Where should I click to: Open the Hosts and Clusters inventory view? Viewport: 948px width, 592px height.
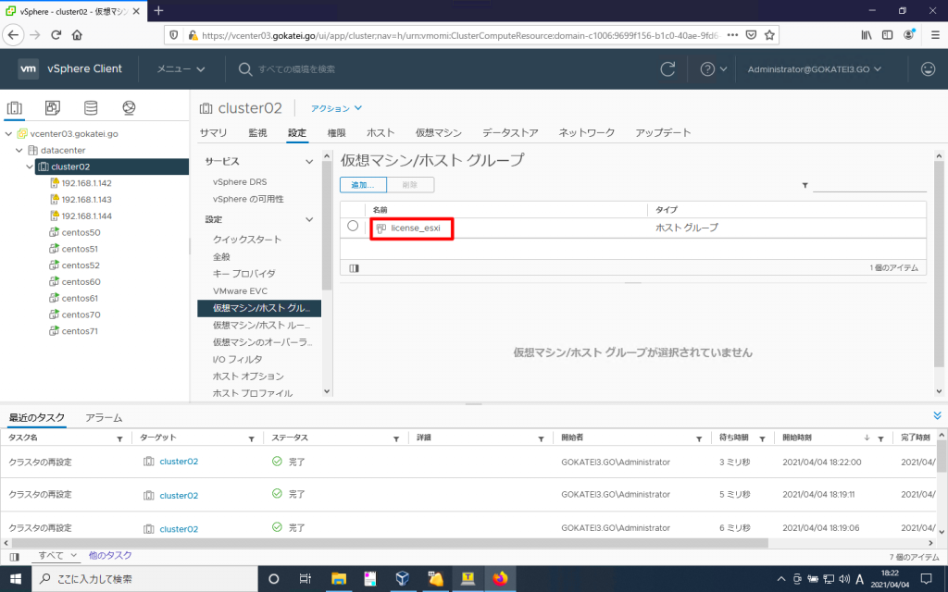[15, 107]
